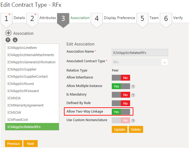Click the Delete button
The image size is (190, 149).
pos(136,130)
